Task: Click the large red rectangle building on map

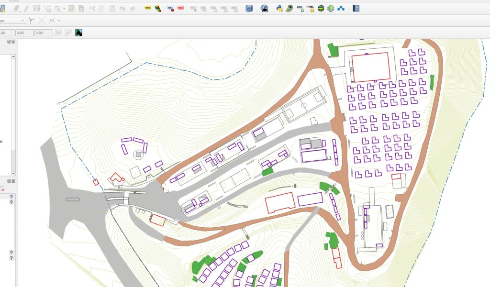Action: (370, 67)
